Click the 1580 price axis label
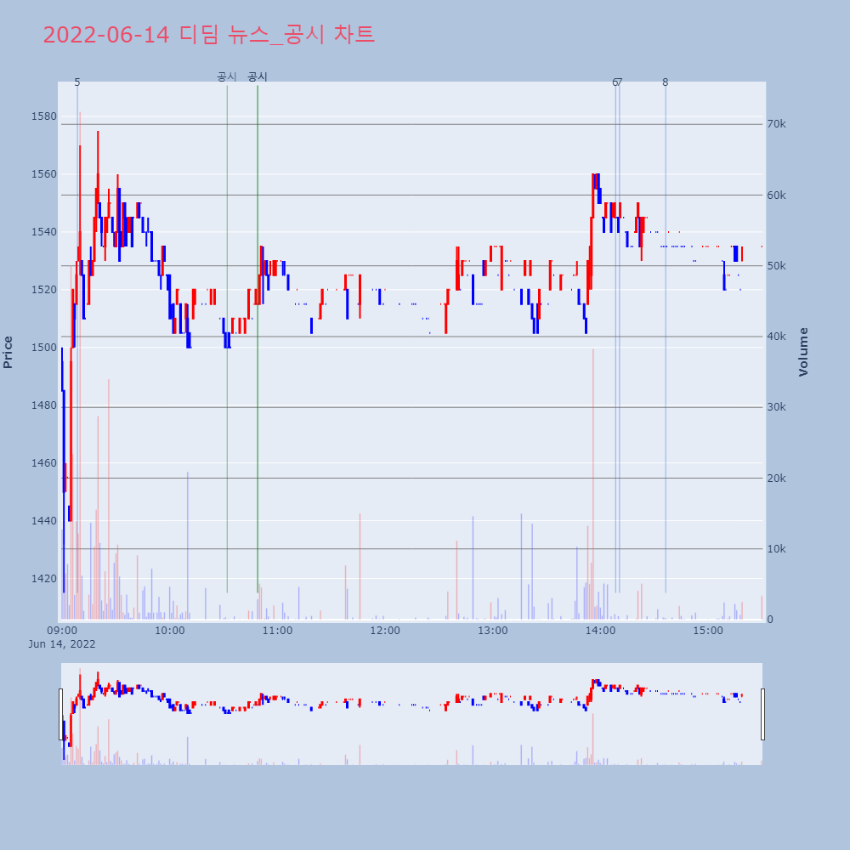 (x=44, y=116)
